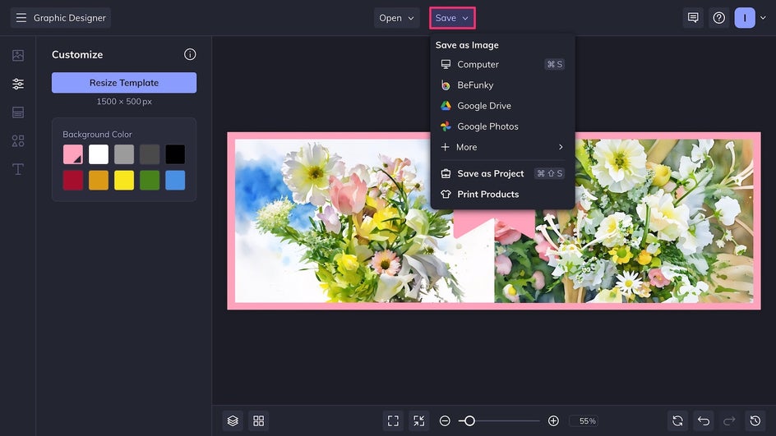Select the pink background color swatch

coord(72,154)
